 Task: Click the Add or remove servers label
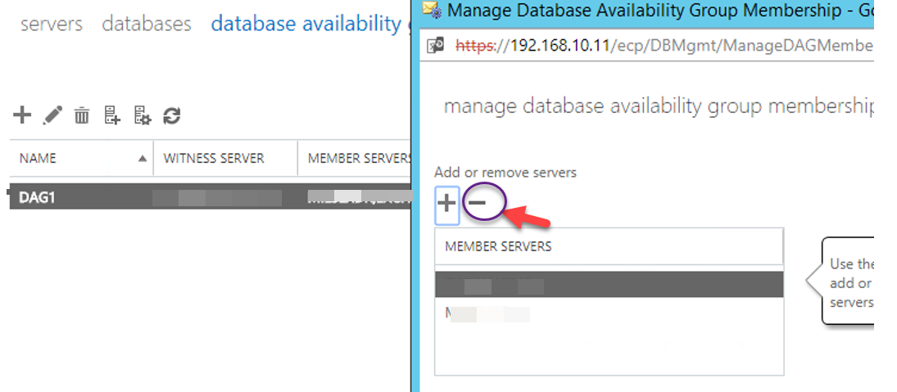(x=505, y=173)
